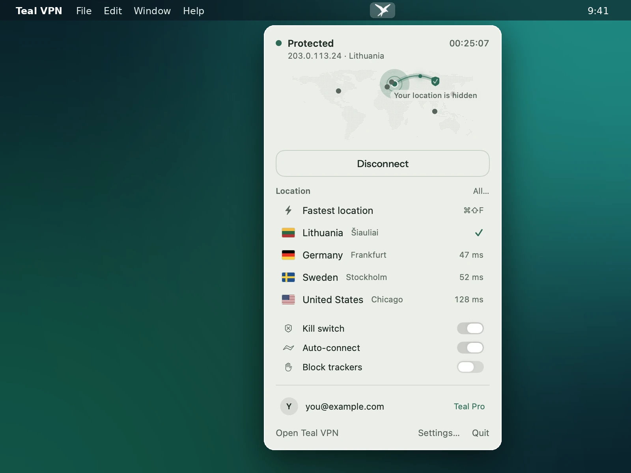Screen dimensions: 631x473
Task: Click the Fastest location lightning bolt icon
Action: tap(288, 210)
